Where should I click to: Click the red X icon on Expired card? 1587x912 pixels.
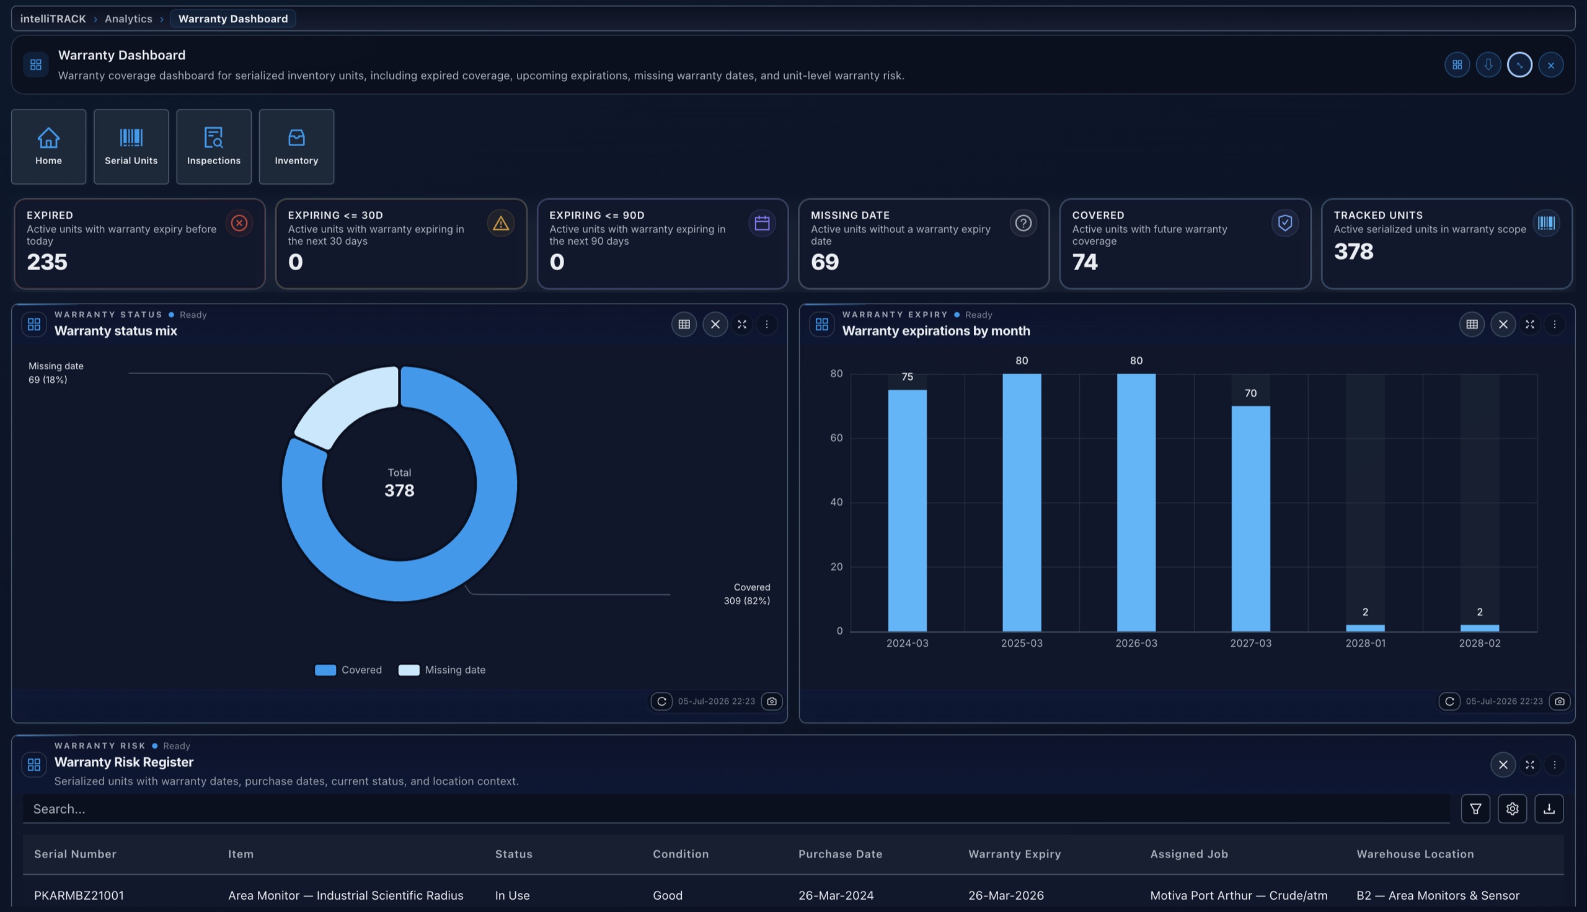[x=239, y=223]
